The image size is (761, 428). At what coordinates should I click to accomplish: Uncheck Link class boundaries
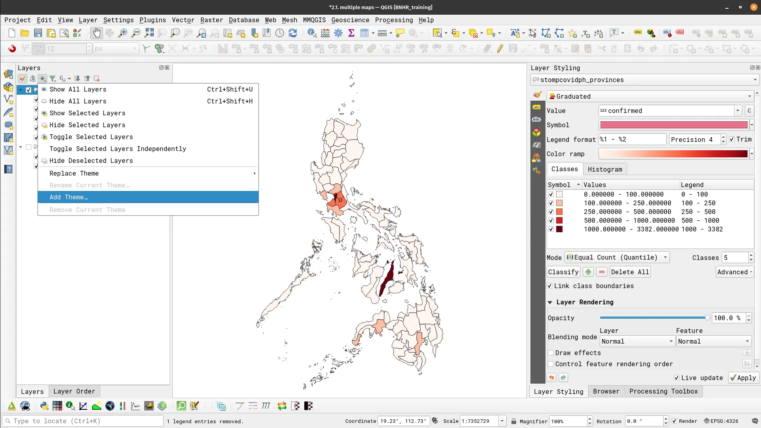(x=551, y=286)
